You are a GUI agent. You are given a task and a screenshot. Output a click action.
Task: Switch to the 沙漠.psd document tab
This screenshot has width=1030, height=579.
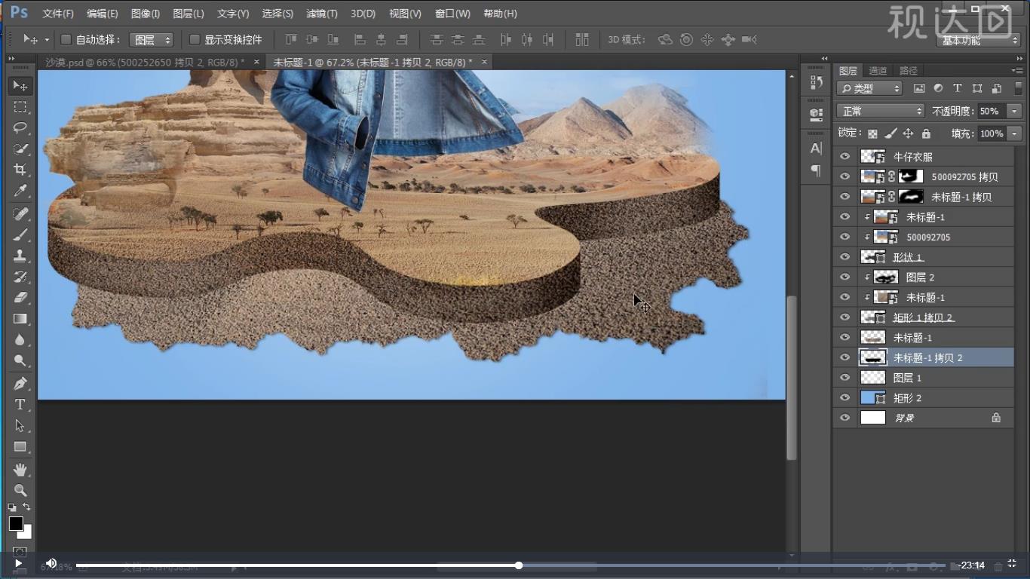click(143, 62)
